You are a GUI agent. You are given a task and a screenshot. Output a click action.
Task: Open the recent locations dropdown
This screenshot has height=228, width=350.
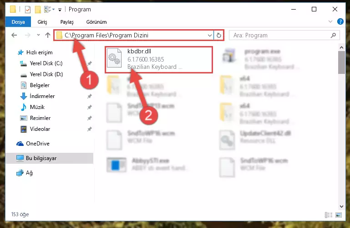[x=38, y=35]
